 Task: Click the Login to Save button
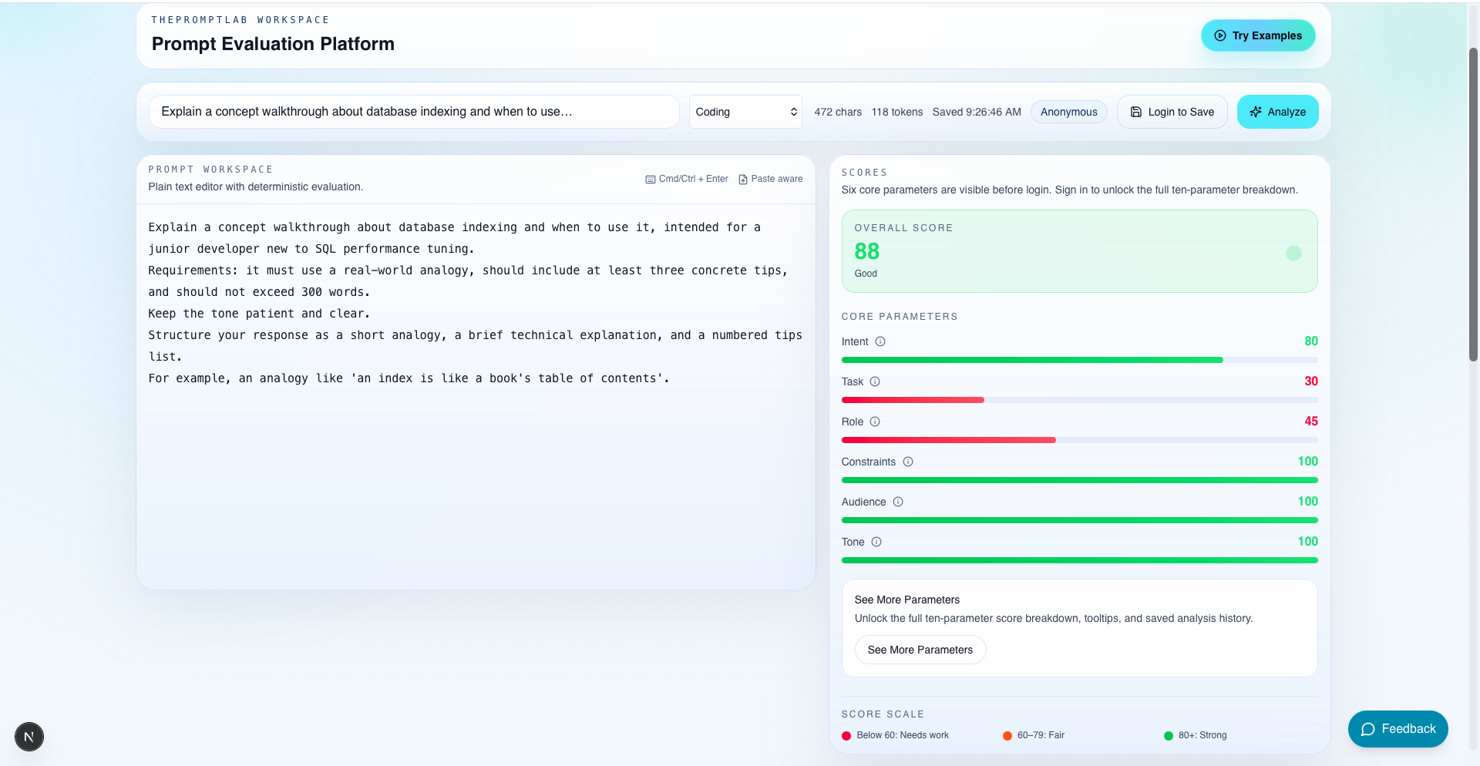(1172, 112)
